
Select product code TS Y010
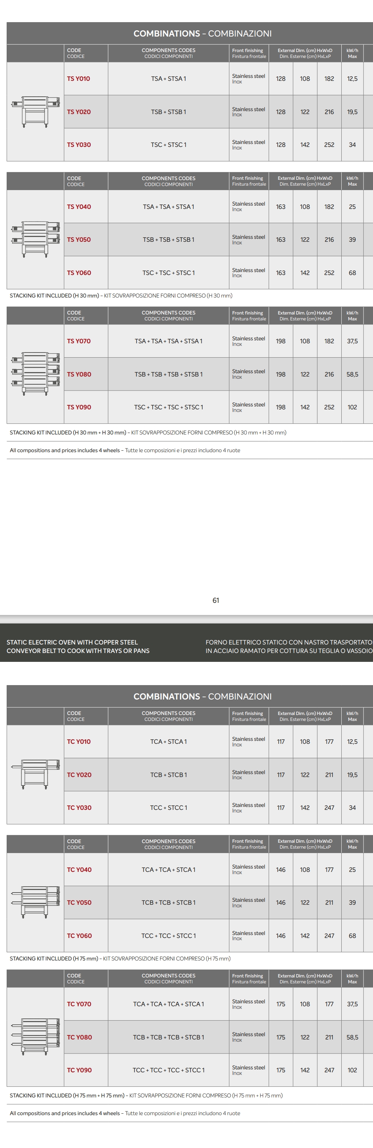coord(79,79)
